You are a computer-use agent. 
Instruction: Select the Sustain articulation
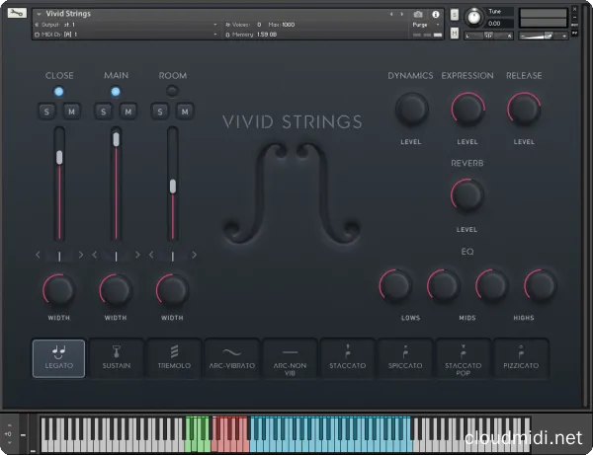pyautogui.click(x=117, y=358)
